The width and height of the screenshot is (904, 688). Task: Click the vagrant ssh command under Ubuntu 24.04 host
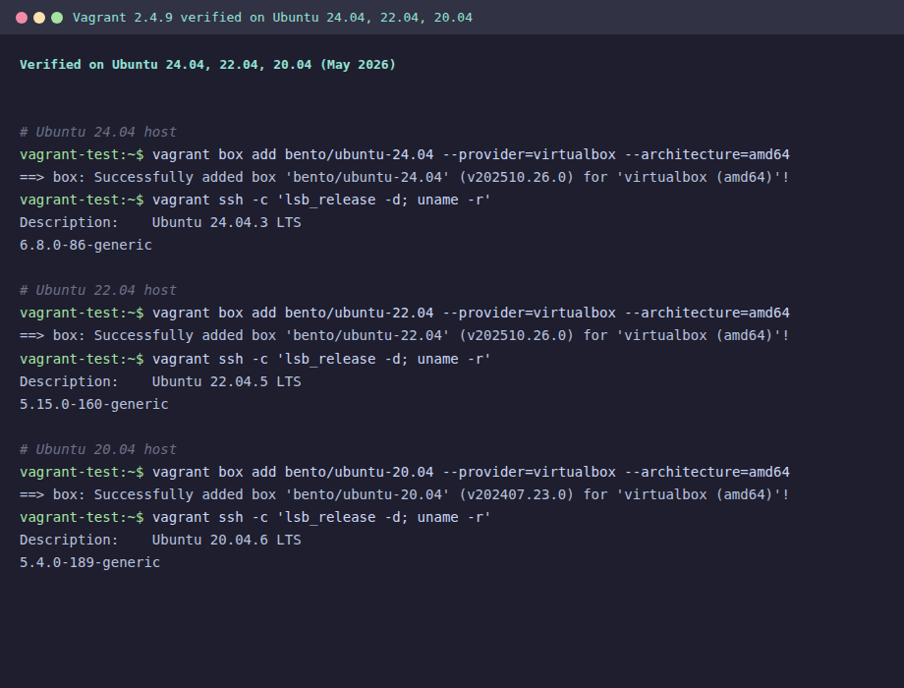coord(255,201)
